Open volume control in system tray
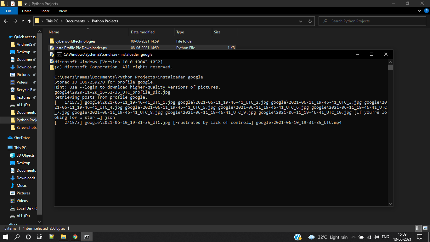This screenshot has height=242, width=430. 376,237
